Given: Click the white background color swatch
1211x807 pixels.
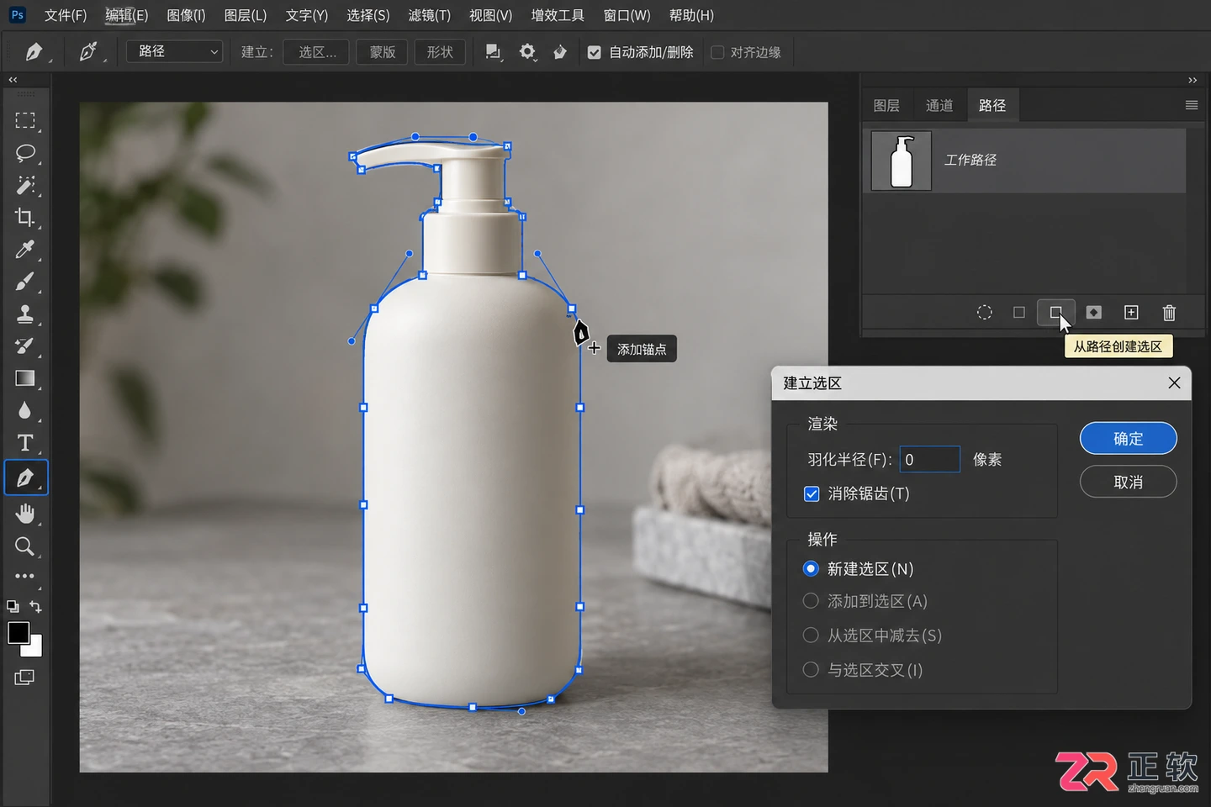Looking at the screenshot, I should 35,650.
